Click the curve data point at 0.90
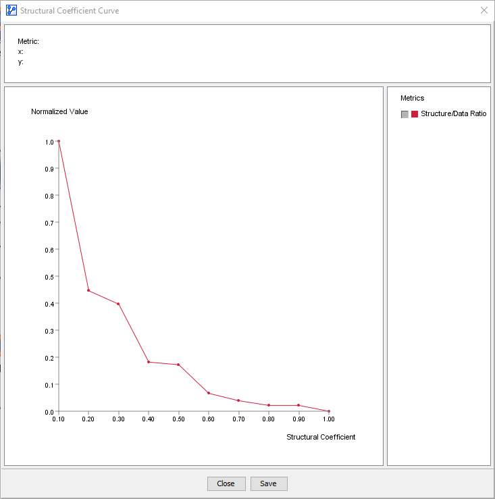 [298, 405]
